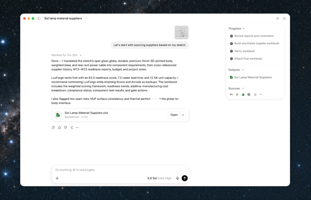
Task: Expand the dropdown arrow beside Open
Action: pos(183,115)
